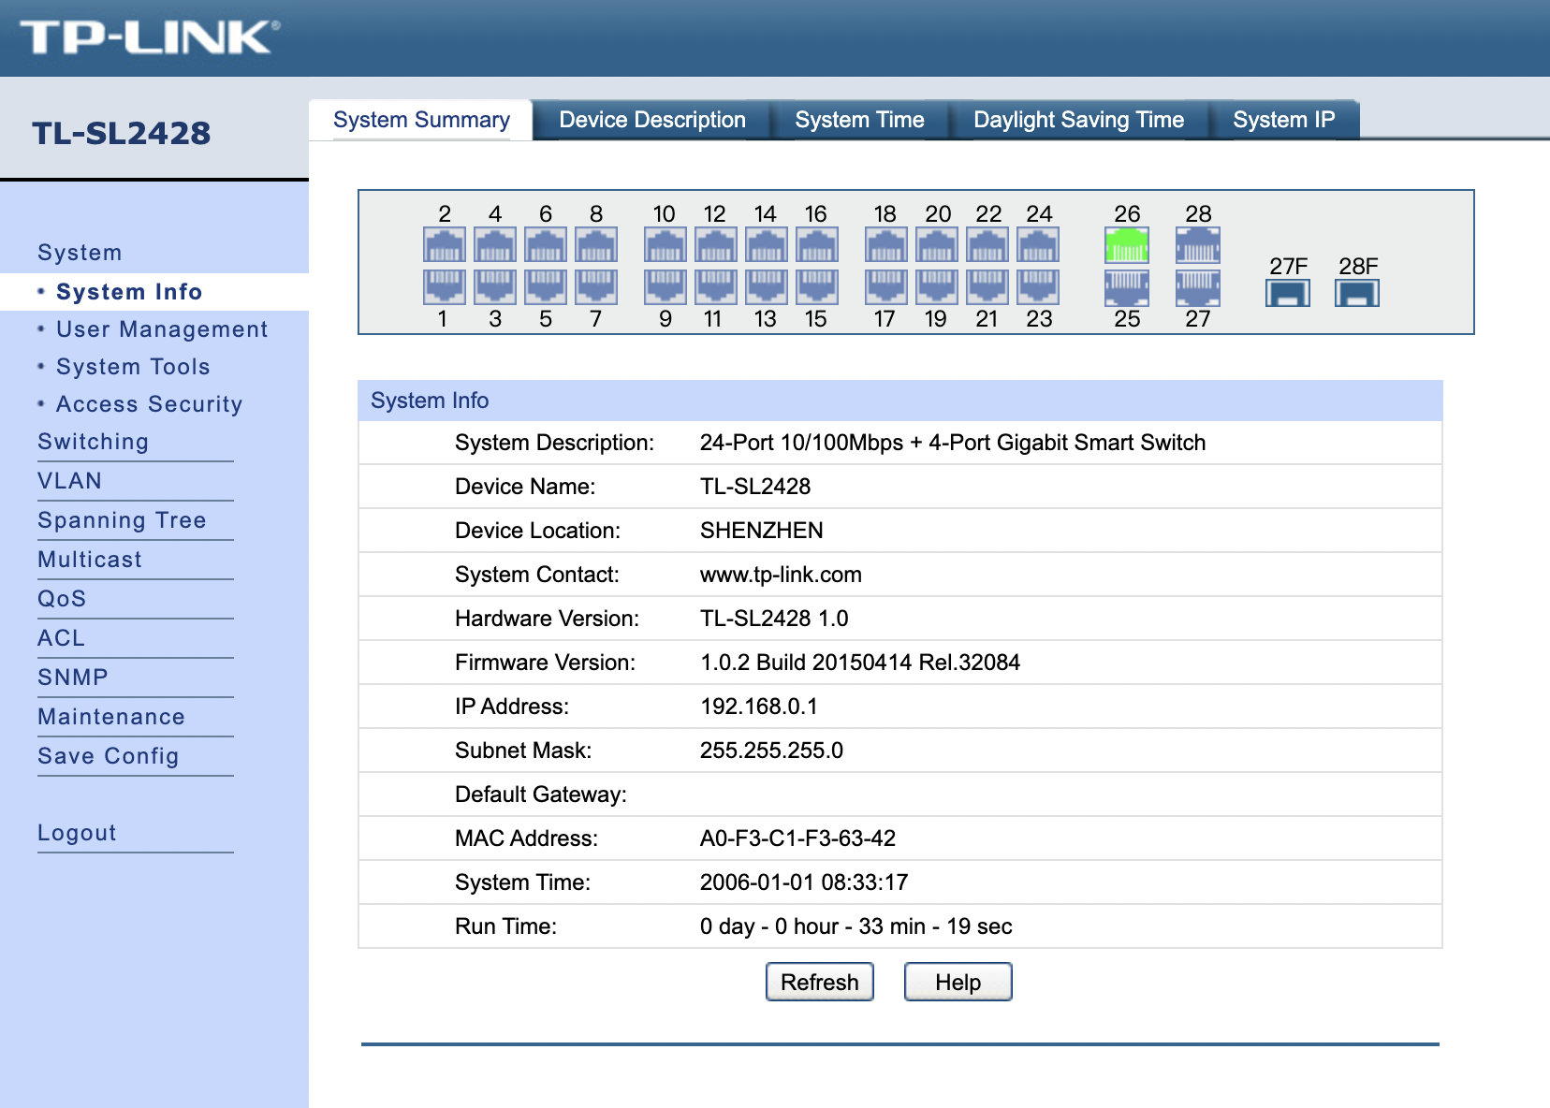Click the port 4 icon

495,245
